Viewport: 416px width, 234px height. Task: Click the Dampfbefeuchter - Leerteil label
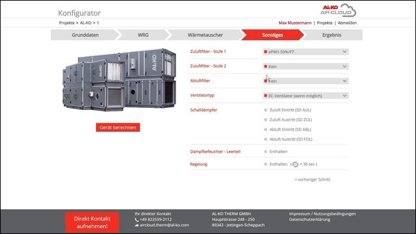pos(215,151)
